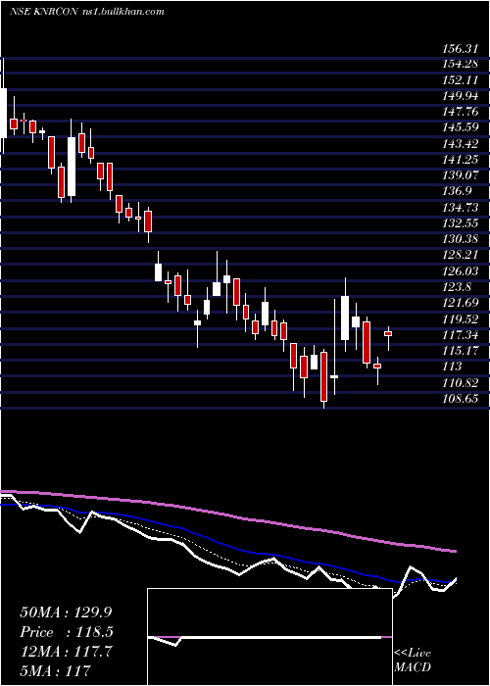Select the 126.03 price axis label
This screenshot has height=686, width=490.
pos(460,271)
